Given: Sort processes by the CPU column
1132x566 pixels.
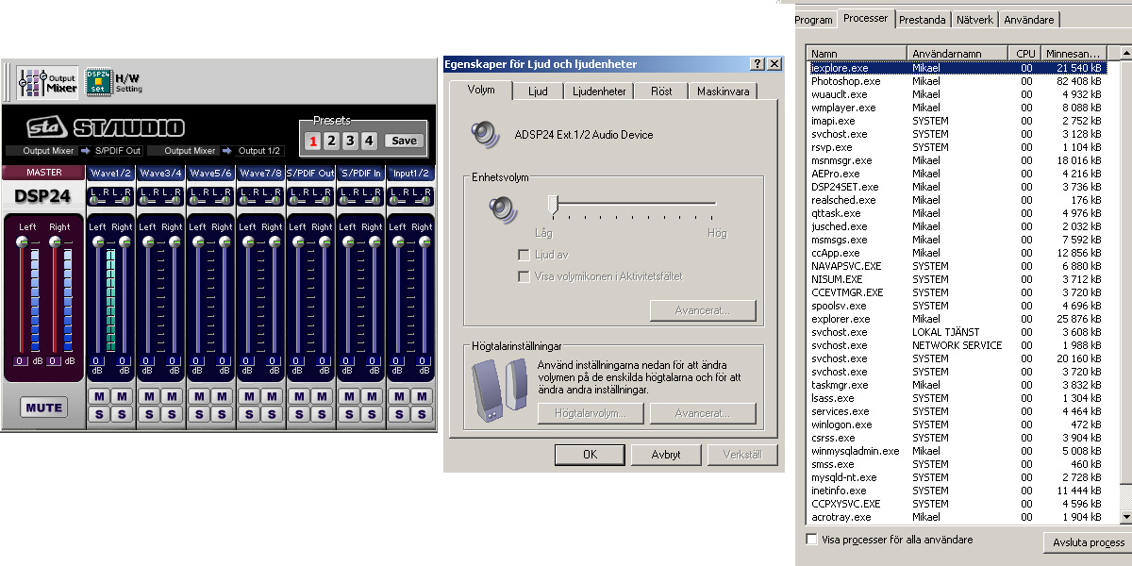Looking at the screenshot, I should pyautogui.click(x=1025, y=54).
